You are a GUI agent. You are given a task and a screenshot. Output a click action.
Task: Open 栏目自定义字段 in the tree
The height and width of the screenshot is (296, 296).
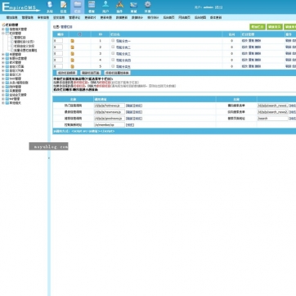(x=24, y=46)
